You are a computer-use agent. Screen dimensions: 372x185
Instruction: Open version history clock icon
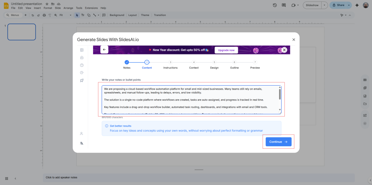(275, 5)
